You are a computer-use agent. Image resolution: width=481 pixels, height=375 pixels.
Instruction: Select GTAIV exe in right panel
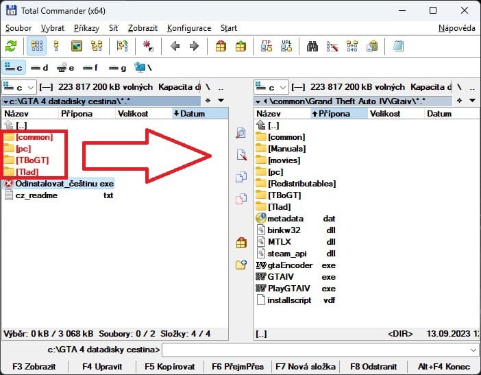pos(296,277)
